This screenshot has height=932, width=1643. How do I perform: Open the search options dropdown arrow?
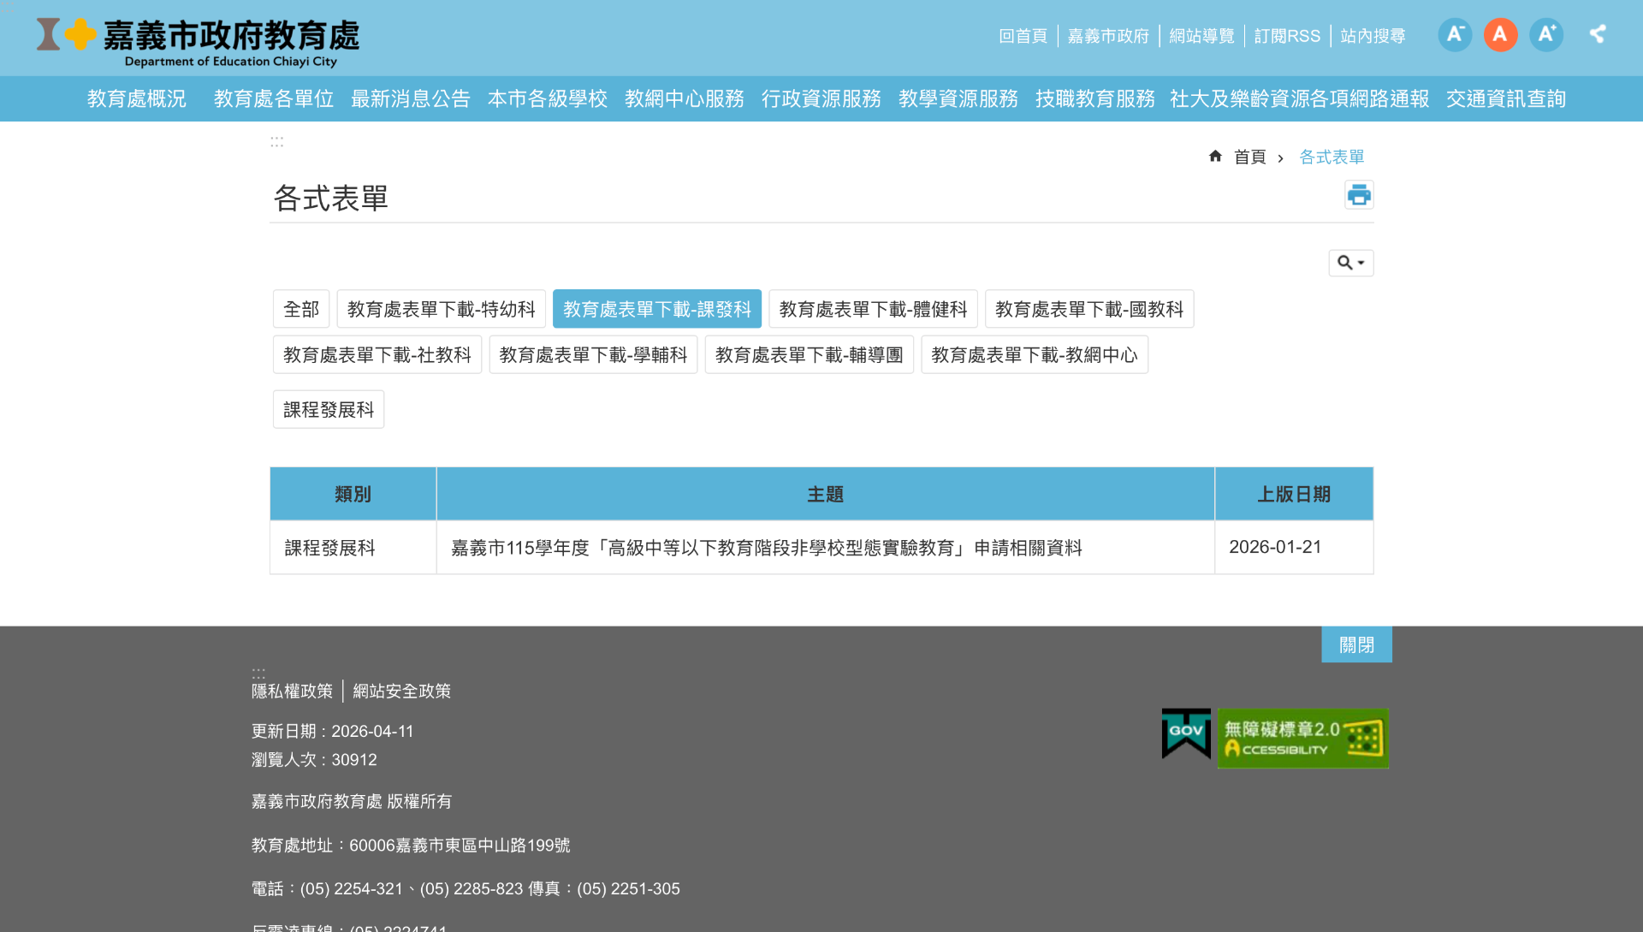coord(1360,263)
